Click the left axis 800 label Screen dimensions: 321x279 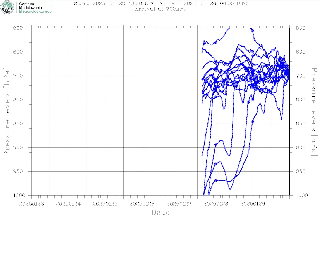18,100
